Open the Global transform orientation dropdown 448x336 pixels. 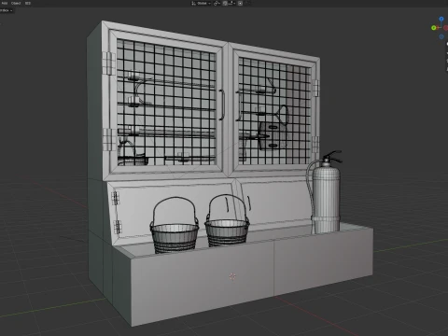pos(201,3)
